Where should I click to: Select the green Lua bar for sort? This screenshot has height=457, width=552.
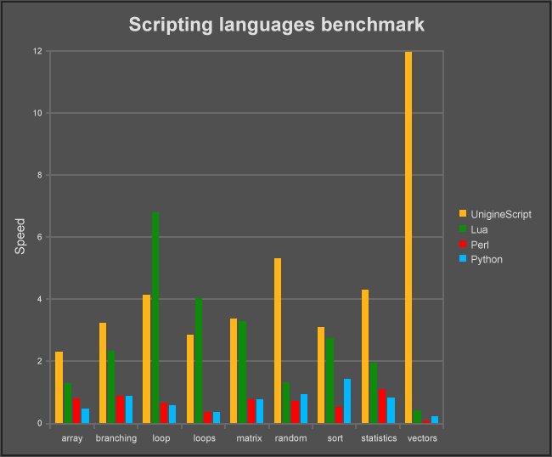(x=330, y=381)
